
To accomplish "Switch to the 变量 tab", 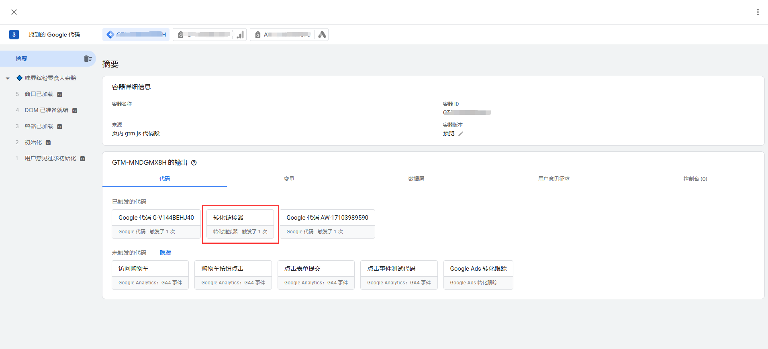I will click(x=289, y=179).
